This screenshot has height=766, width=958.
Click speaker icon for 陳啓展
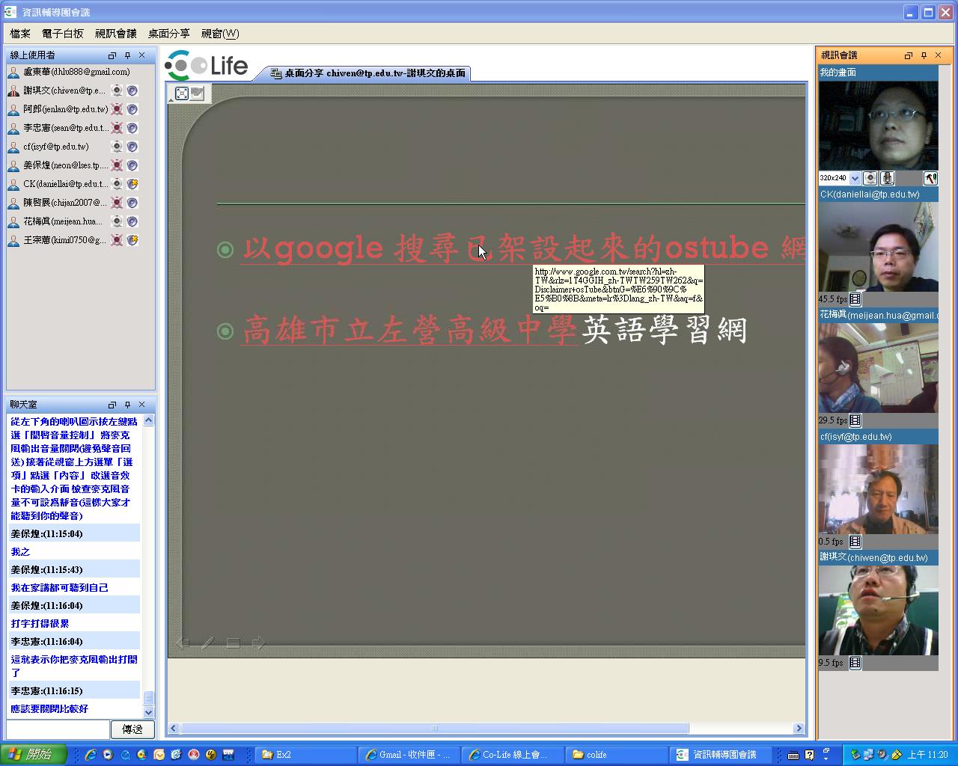coord(132,203)
